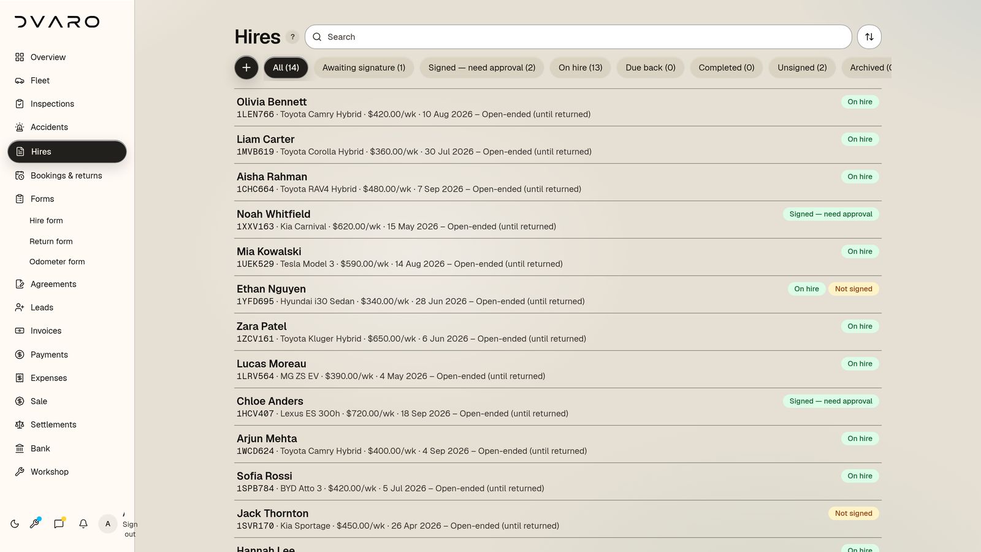Click the Hires help question mark
The image size is (981, 552).
[292, 37]
